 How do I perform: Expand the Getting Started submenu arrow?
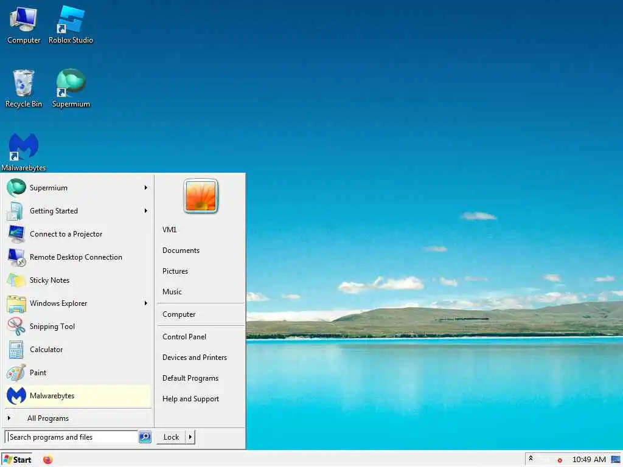click(146, 211)
